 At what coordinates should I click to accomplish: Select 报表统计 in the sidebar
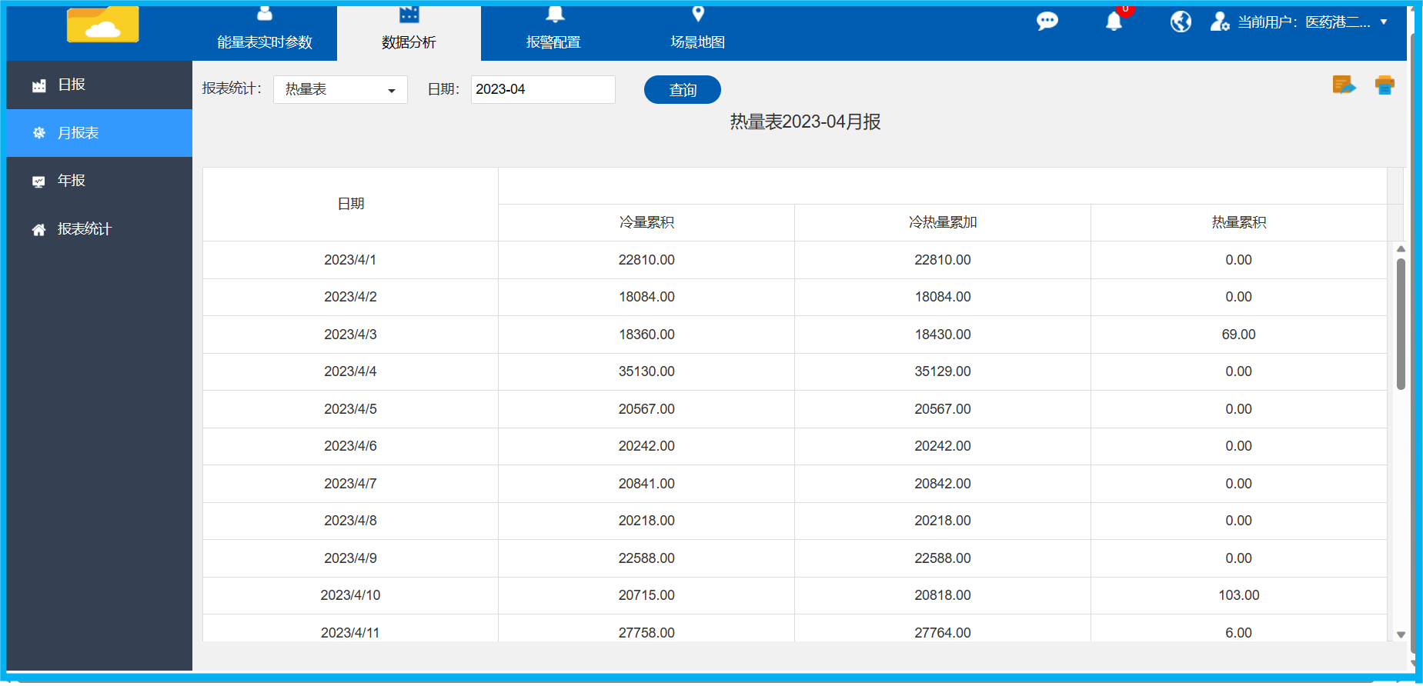click(99, 229)
